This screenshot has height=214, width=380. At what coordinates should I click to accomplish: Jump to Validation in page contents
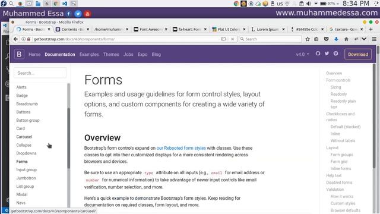coord(335,189)
